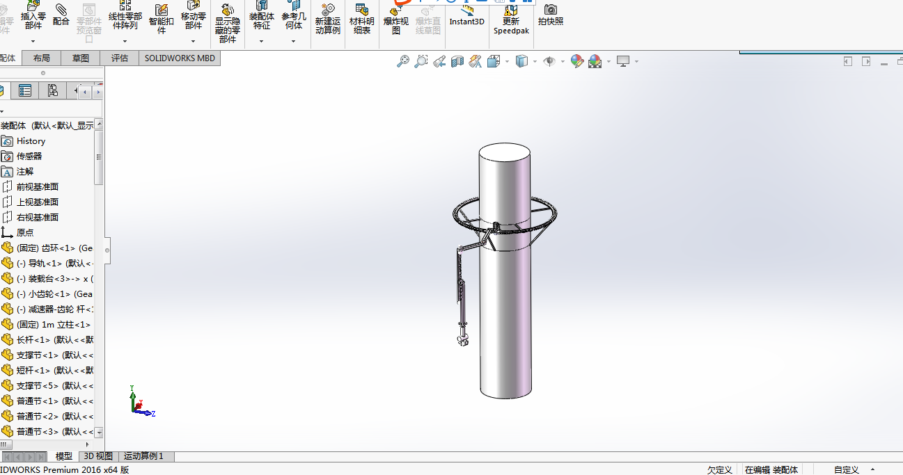903x475 pixels.
Task: Click the Previous View icon
Action: [x=439, y=62]
